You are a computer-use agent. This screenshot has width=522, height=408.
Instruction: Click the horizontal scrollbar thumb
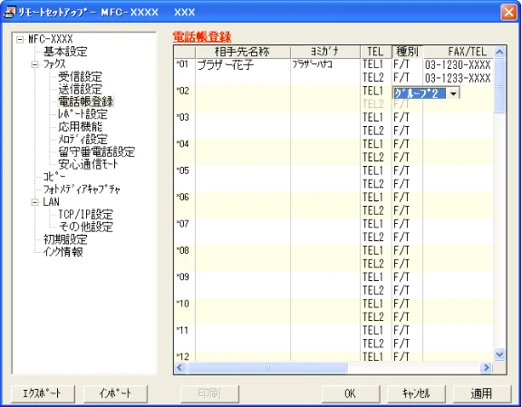pyautogui.click(x=266, y=368)
